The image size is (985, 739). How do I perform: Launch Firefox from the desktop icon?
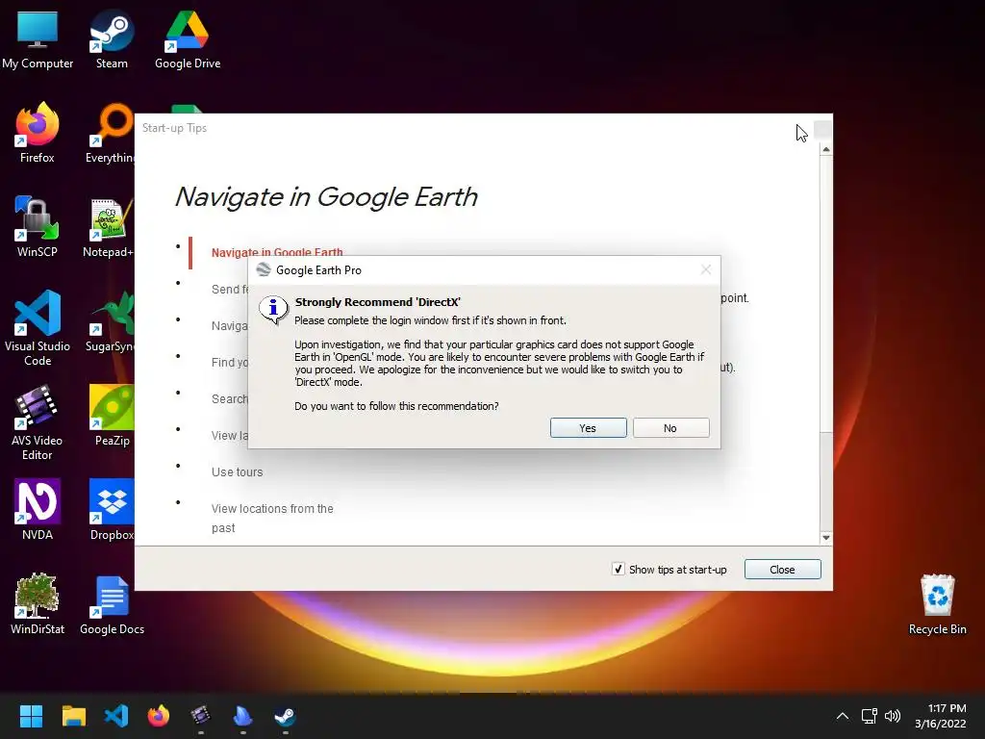[38, 133]
